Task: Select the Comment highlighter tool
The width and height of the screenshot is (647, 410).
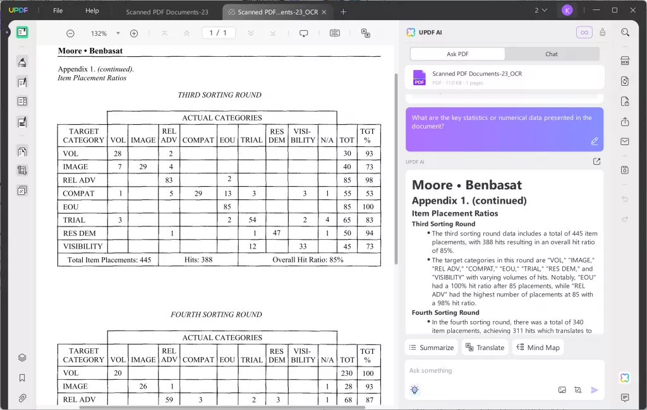Action: [x=22, y=62]
